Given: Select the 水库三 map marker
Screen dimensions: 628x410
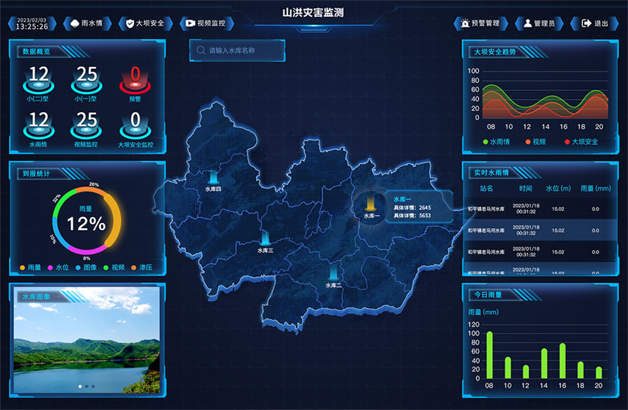Looking at the screenshot, I should pos(265,240).
